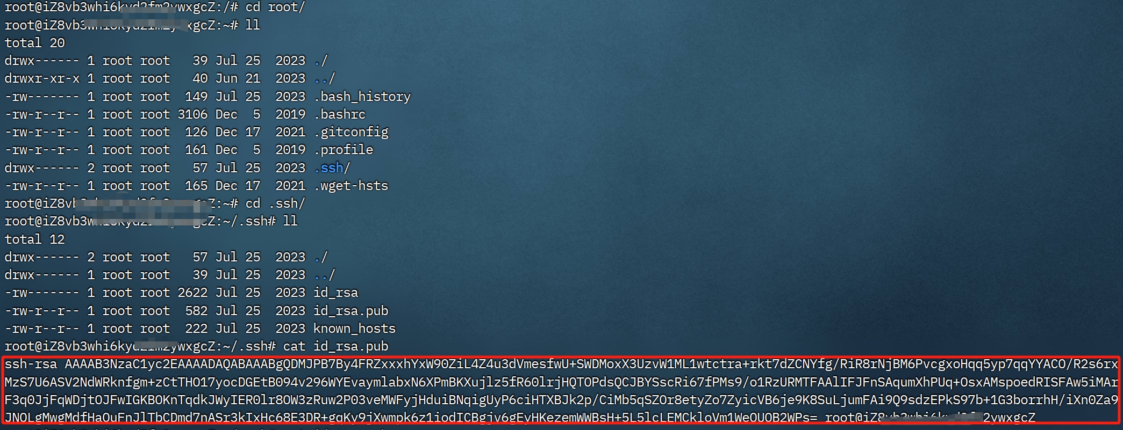
Task: Click the 'ssh-rsa' key prefix text
Action: tap(31, 364)
